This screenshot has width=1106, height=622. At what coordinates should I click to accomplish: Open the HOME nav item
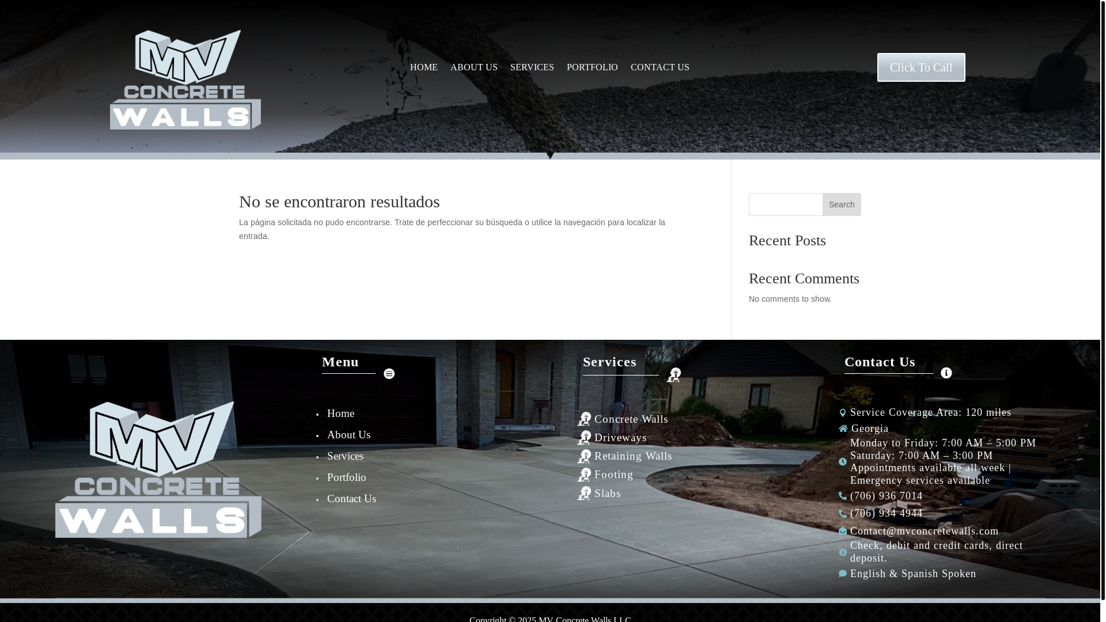point(424,67)
